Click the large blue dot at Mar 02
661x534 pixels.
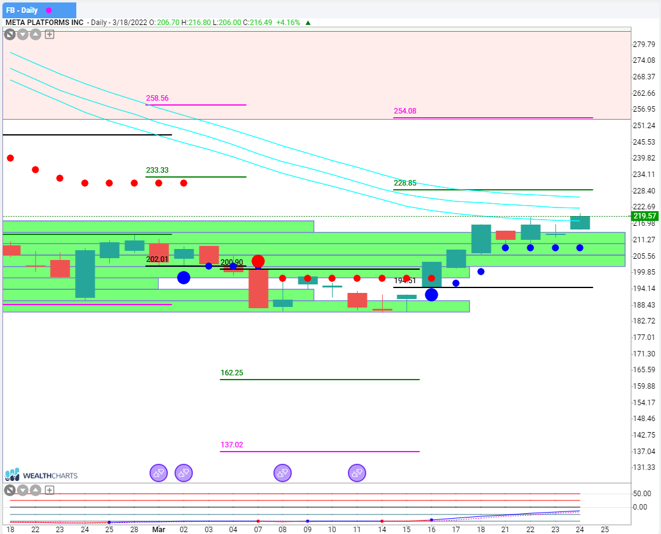click(x=184, y=278)
